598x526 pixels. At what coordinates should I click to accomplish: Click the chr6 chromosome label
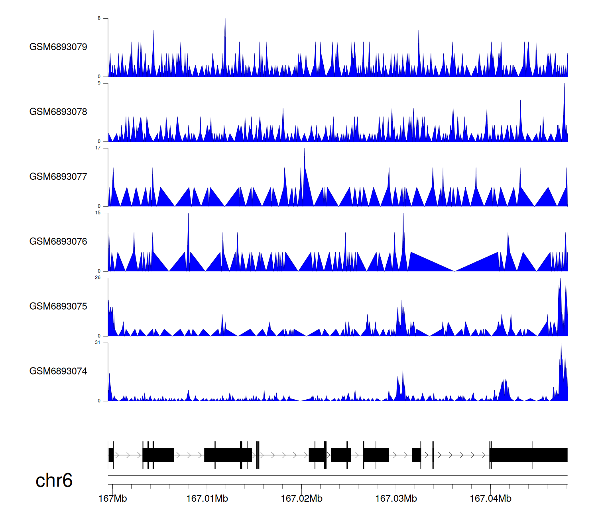pos(54,481)
